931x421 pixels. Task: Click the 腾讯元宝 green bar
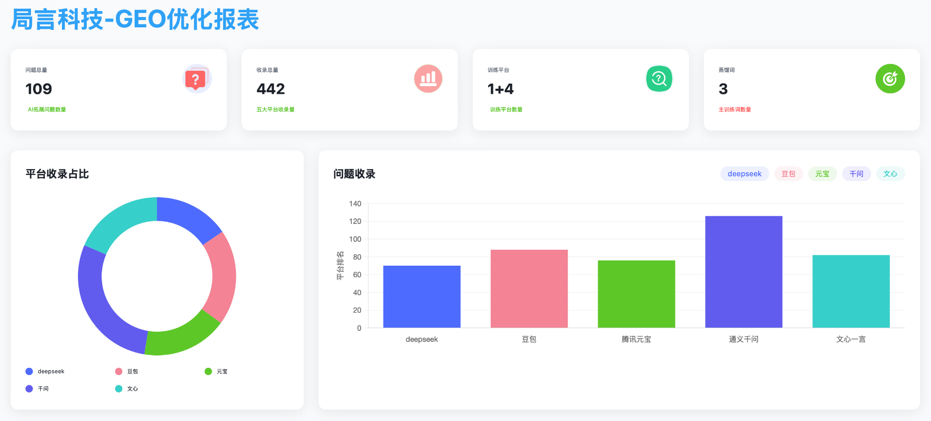pos(636,294)
